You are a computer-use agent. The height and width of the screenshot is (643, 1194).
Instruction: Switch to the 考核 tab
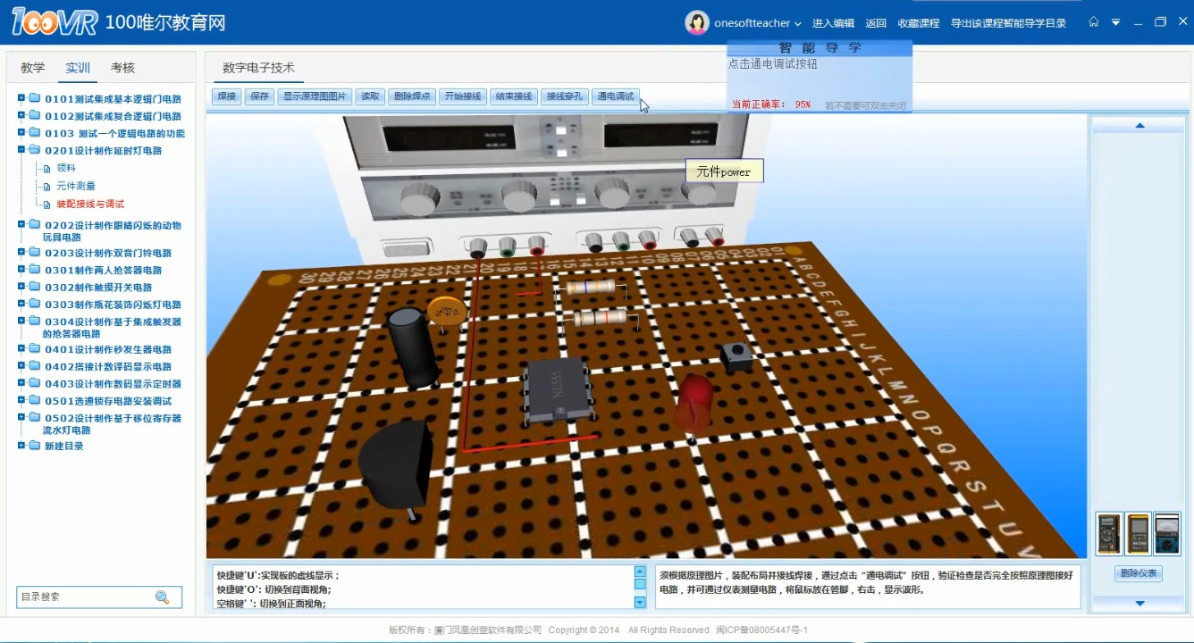pos(122,68)
